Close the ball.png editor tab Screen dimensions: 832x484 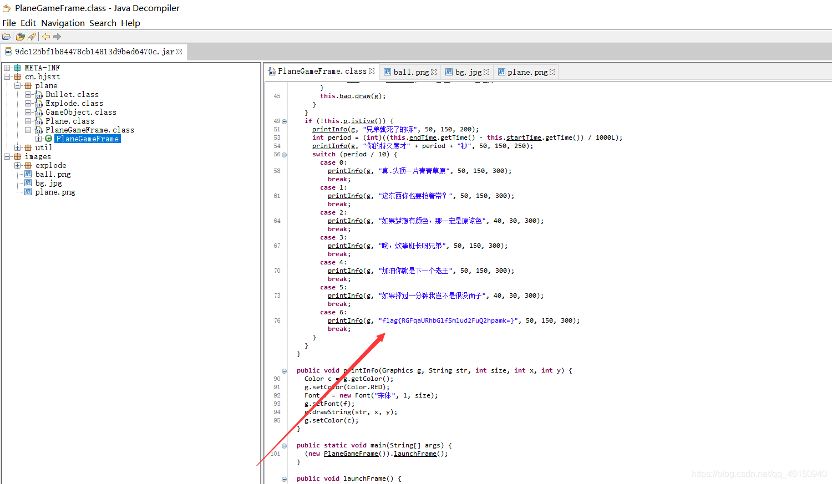434,72
